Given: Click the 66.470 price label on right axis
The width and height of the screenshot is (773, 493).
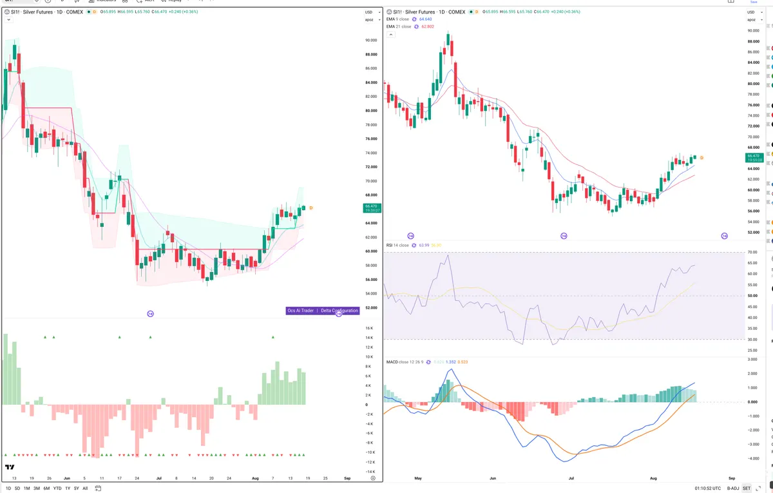Looking at the screenshot, I should (x=752, y=159).
